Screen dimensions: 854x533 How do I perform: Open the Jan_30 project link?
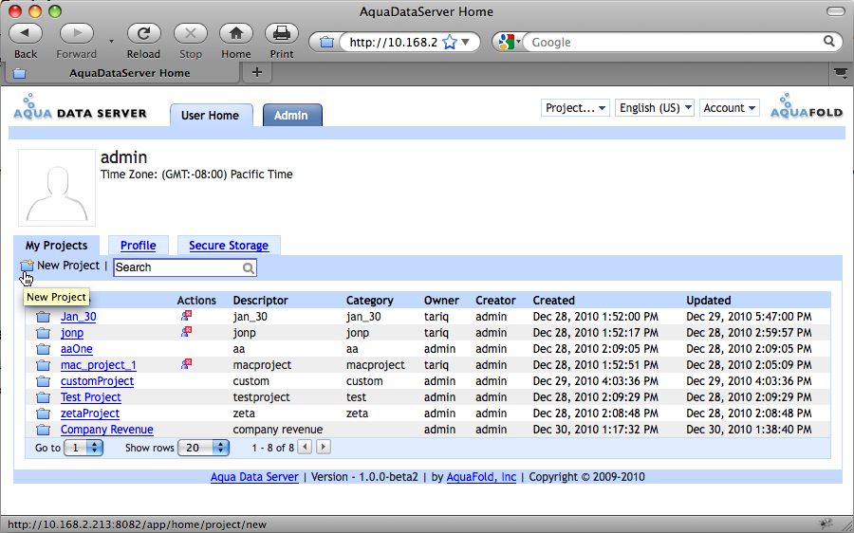pyautogui.click(x=79, y=317)
